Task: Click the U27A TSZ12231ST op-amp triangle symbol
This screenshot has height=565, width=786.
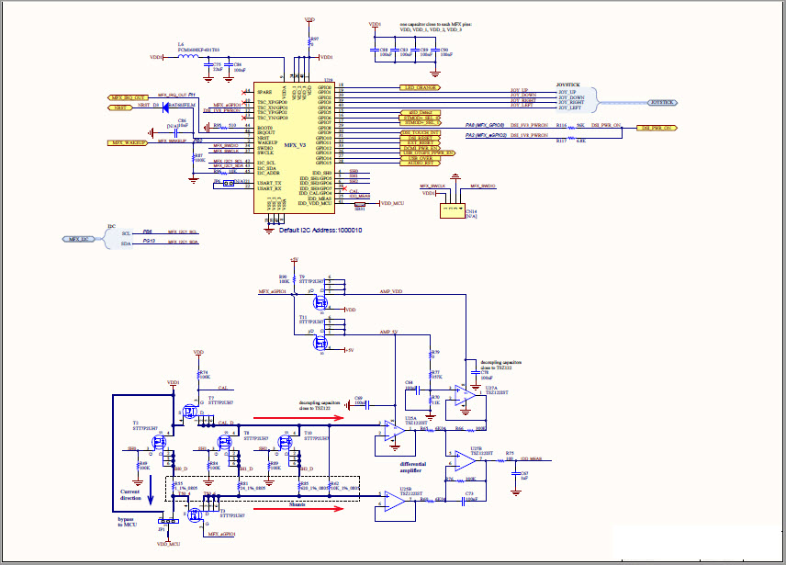Action: coord(464,395)
